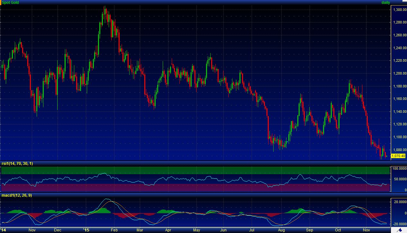Click the -20.0000 label on MACD scale
This screenshot has height=233, width=407.
399,224
